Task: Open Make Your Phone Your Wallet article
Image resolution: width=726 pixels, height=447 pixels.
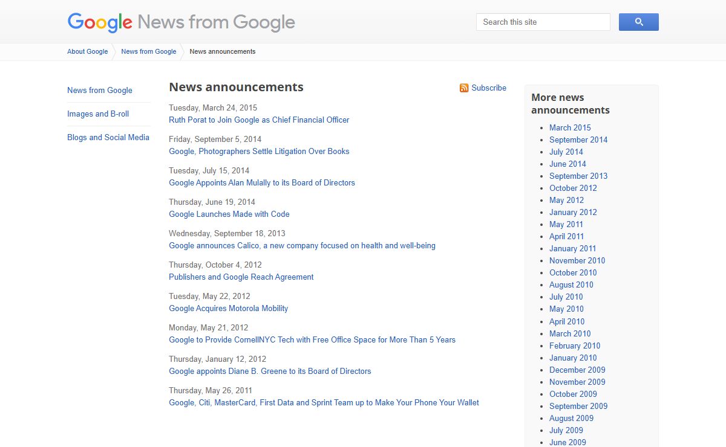Action: [x=324, y=402]
